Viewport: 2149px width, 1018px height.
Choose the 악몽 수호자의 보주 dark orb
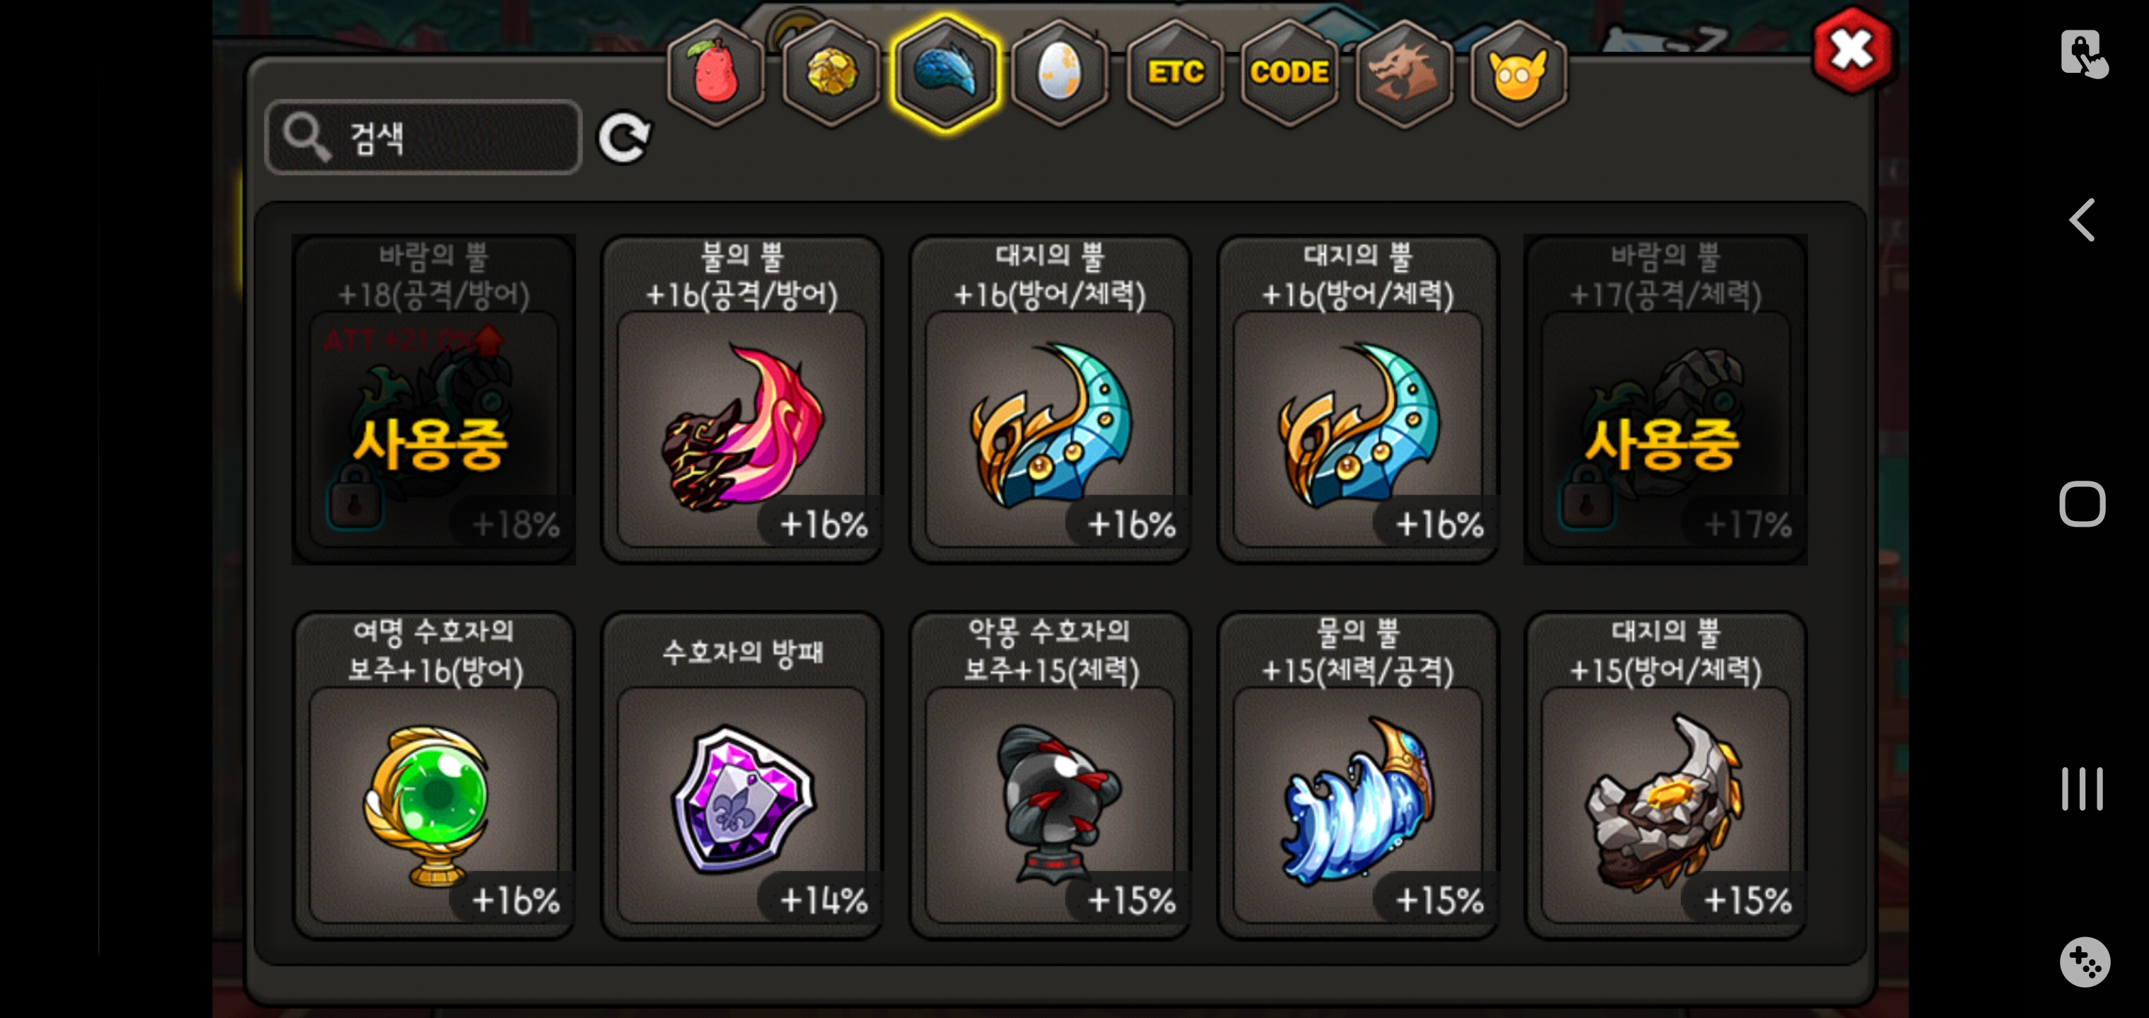tap(1050, 776)
